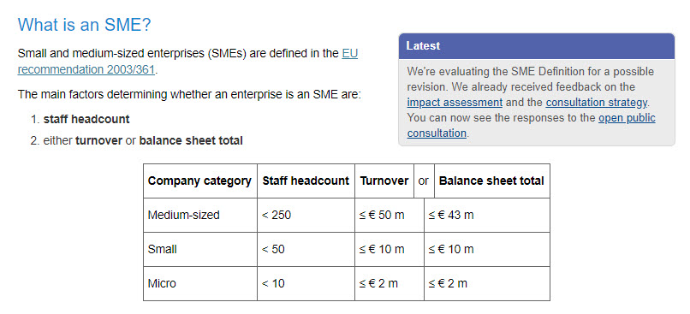Click the Small row label
The width and height of the screenshot is (690, 314).
pos(200,249)
